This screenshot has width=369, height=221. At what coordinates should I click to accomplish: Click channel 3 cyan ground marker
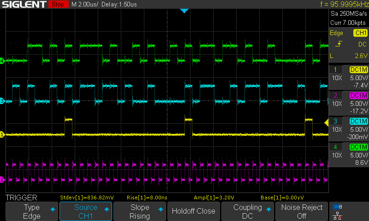pyautogui.click(x=2, y=101)
